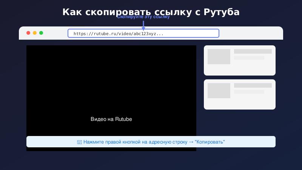Click the 'Скопируйте эту ссылку' label
Image resolution: width=302 pixels, height=170 pixels.
tap(143, 17)
